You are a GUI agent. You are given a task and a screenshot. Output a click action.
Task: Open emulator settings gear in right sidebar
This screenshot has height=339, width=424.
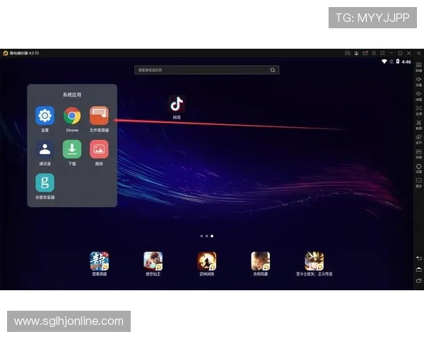(x=418, y=167)
